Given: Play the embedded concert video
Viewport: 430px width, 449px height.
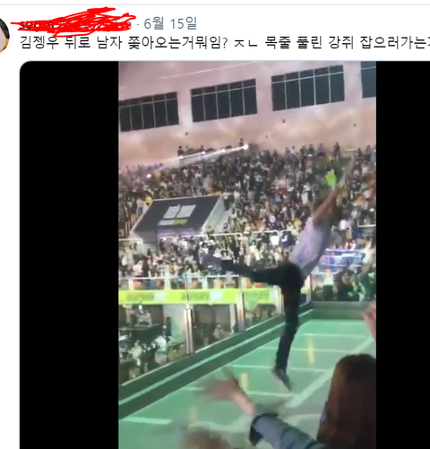Looking at the screenshot, I should tap(247, 255).
